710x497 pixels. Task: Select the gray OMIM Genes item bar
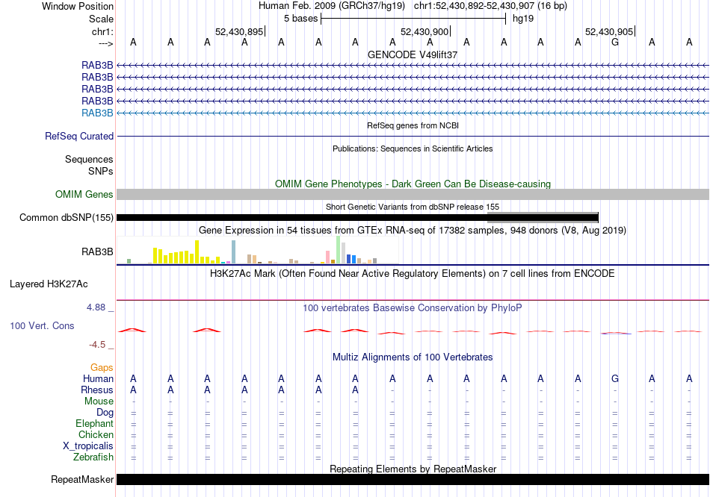(413, 195)
